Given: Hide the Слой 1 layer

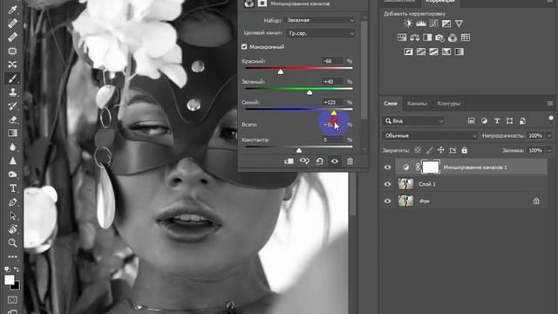Looking at the screenshot, I should [387, 184].
